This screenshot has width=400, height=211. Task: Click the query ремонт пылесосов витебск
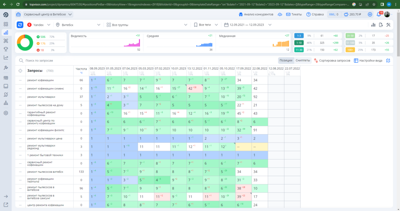tap(45, 172)
